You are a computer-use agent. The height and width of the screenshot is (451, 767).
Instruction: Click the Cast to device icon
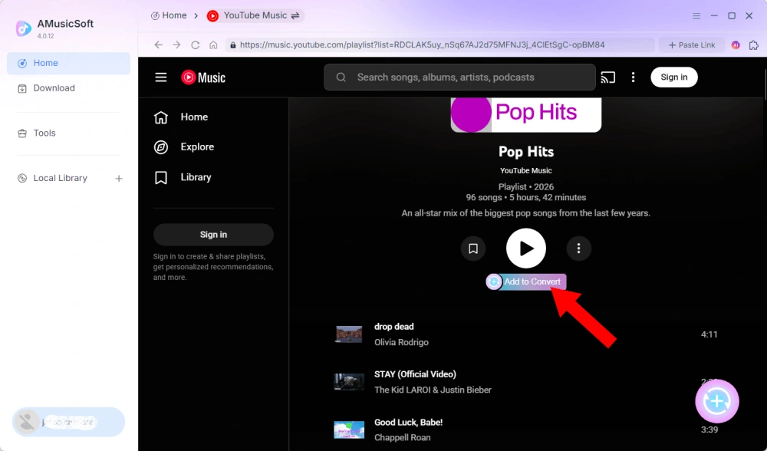[x=608, y=77]
